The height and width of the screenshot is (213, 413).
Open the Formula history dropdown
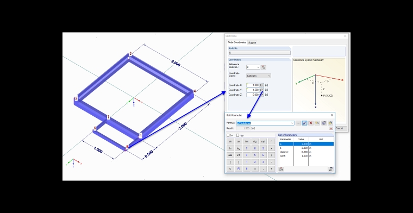292,123
